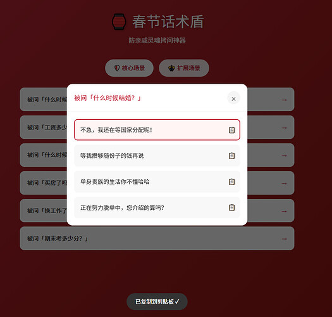Expand the 工资多少 row arrow

point(285,128)
